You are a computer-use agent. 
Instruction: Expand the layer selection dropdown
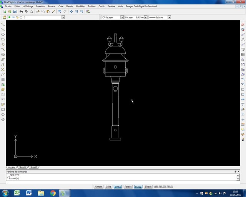click(63, 17)
